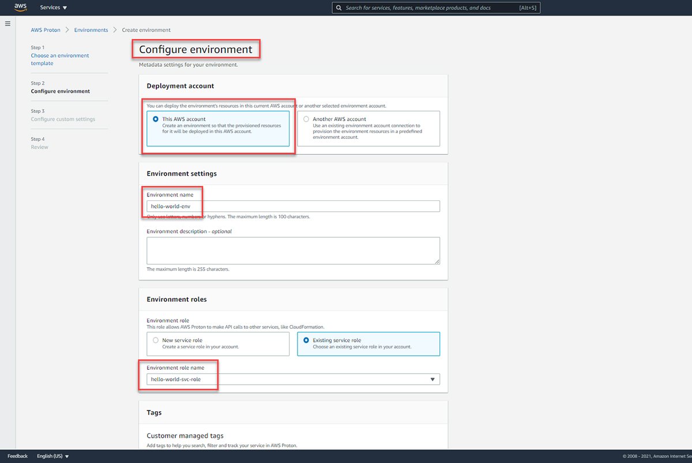Navigate to Environments via breadcrumb

[x=91, y=29]
